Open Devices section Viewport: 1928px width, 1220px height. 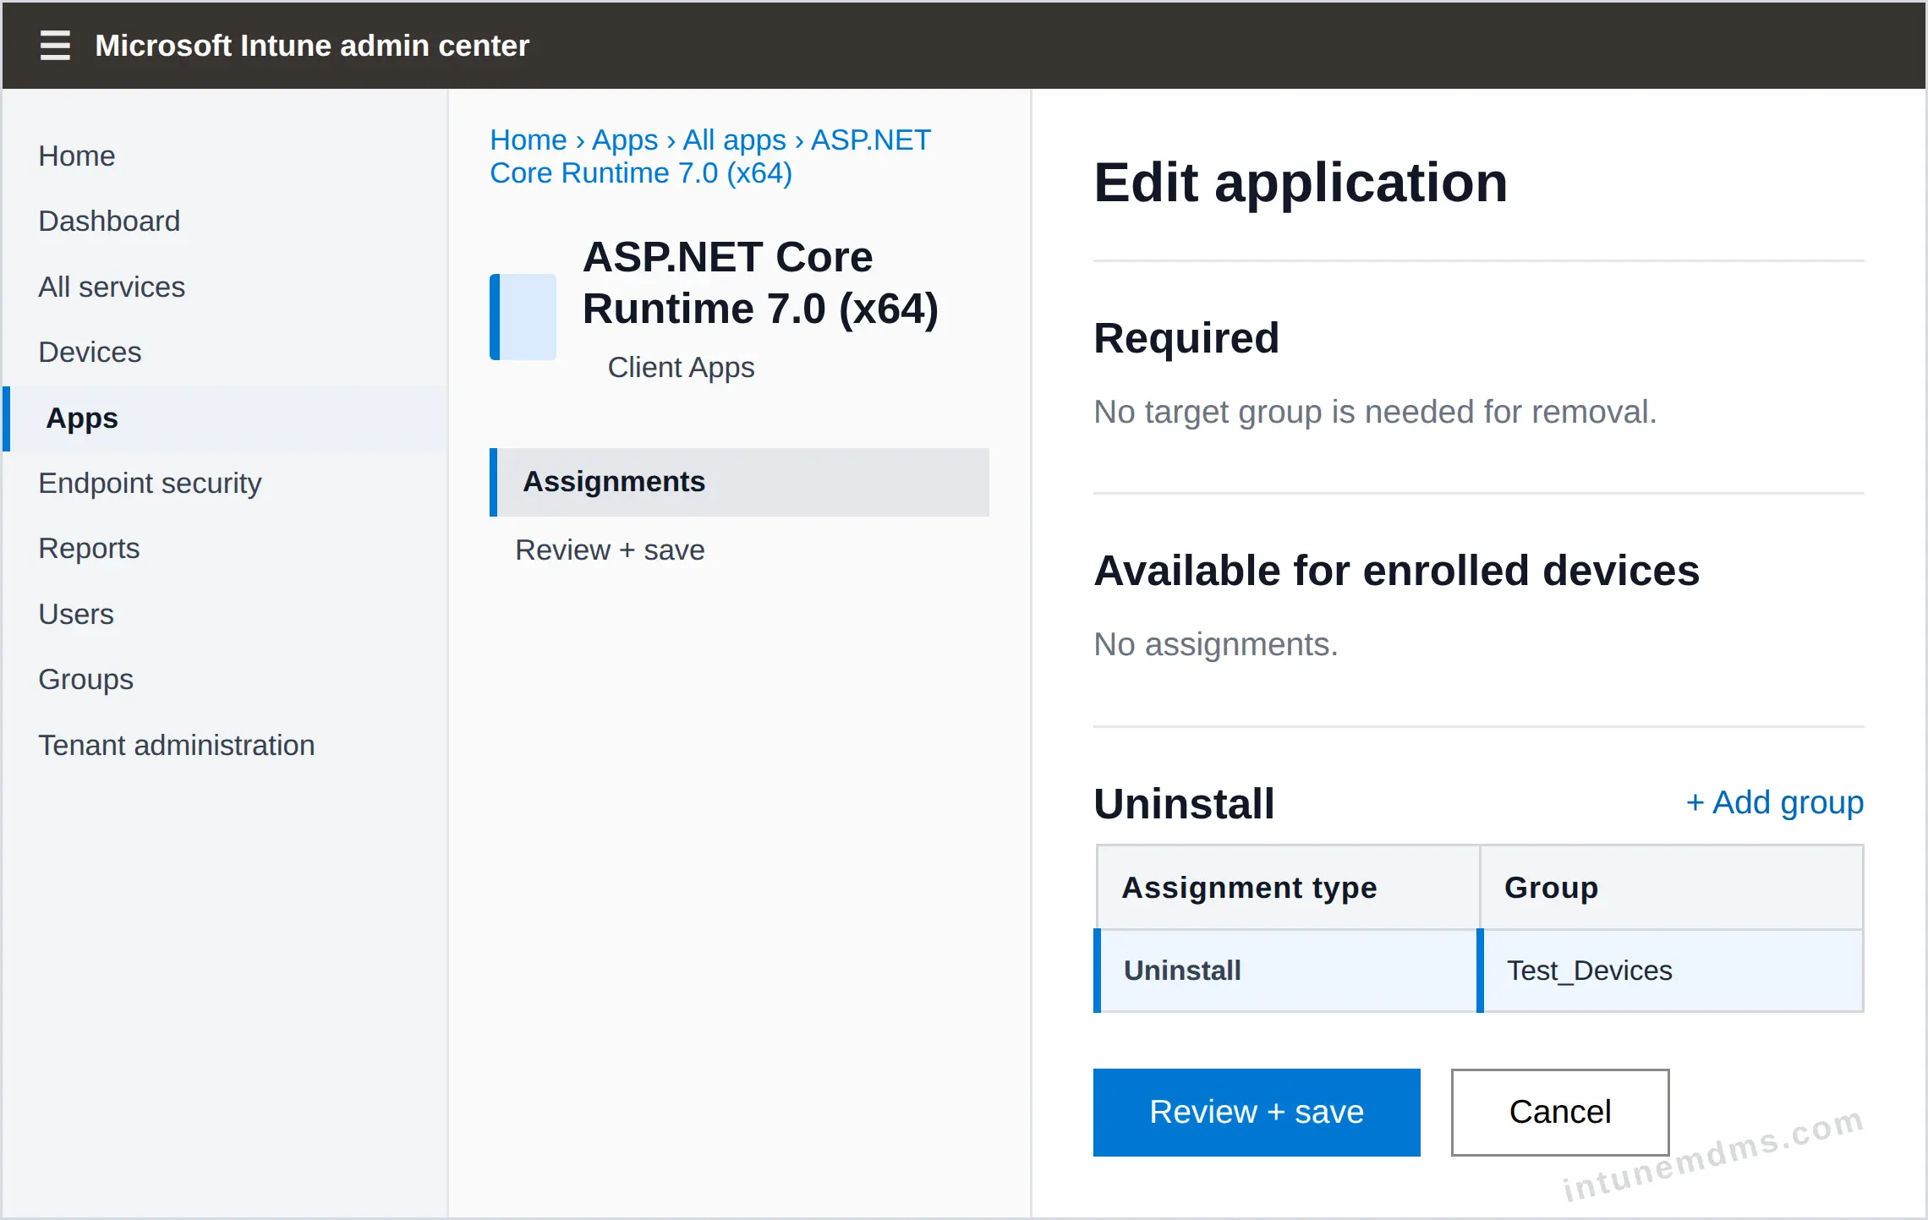coord(90,353)
